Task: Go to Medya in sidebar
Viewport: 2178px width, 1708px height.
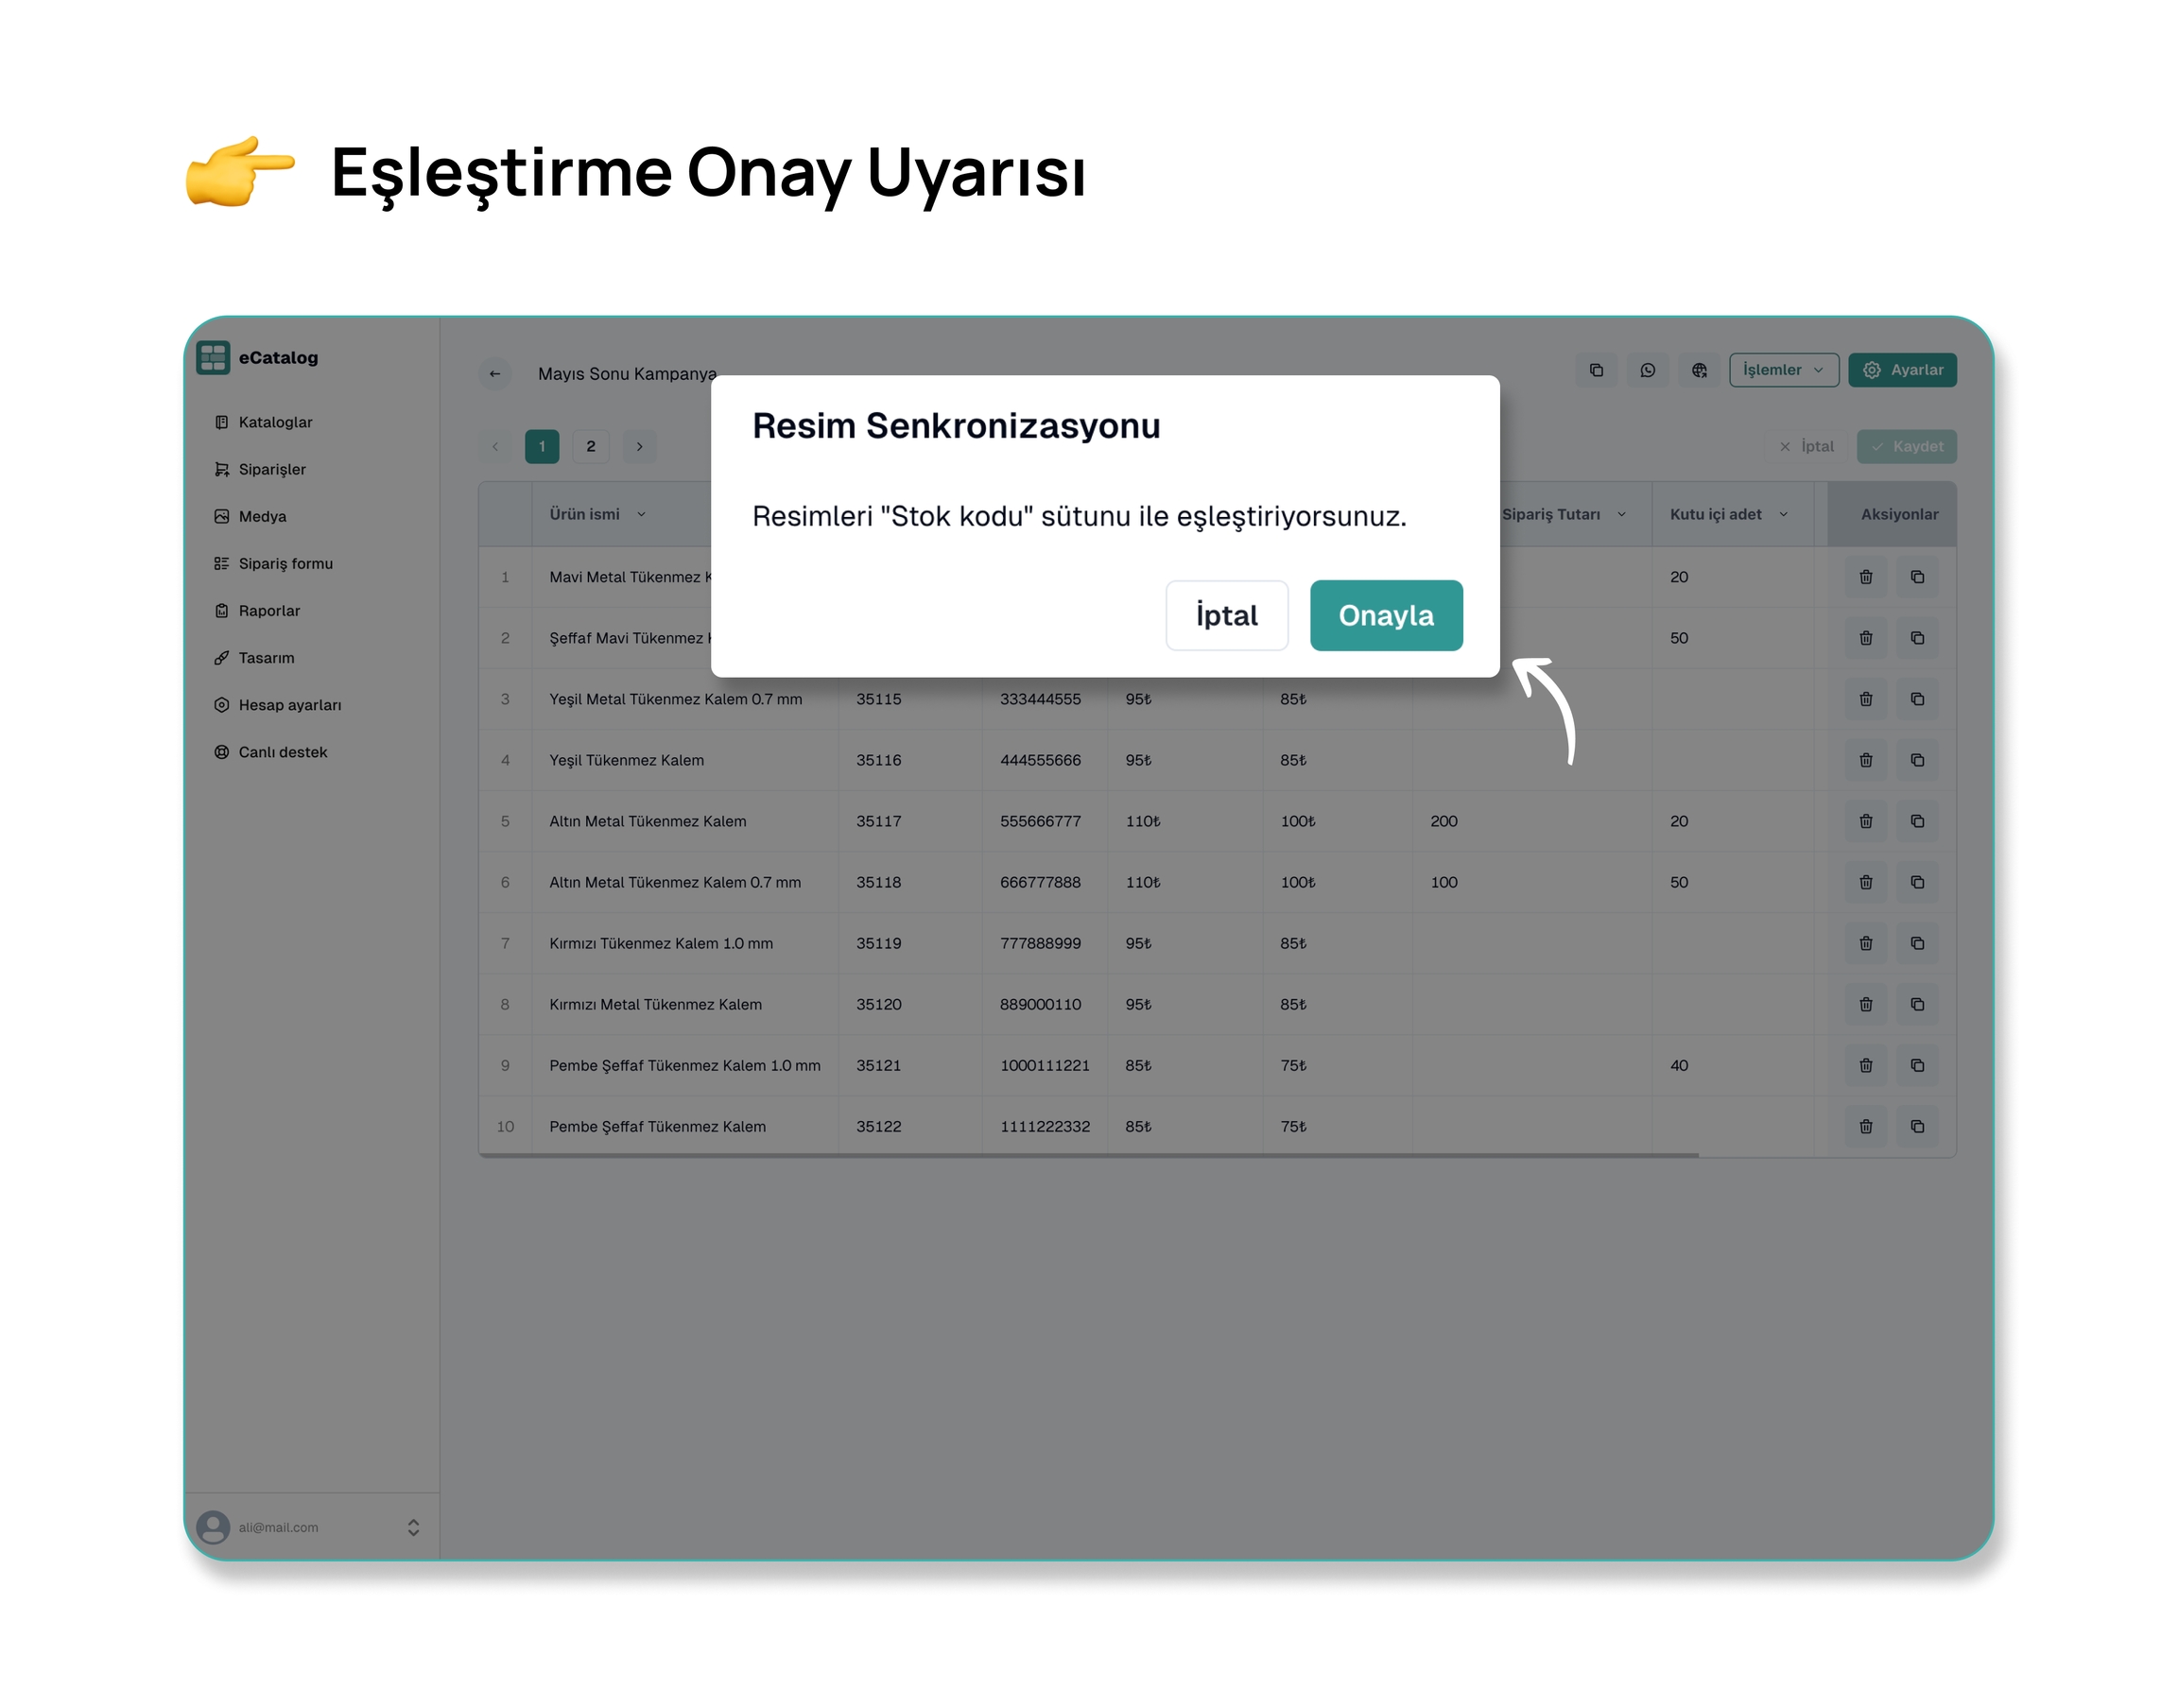Action: (x=262, y=516)
